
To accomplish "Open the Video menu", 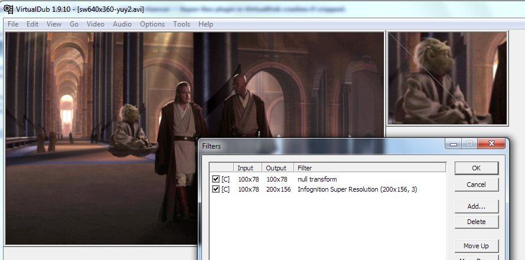I will [x=96, y=24].
